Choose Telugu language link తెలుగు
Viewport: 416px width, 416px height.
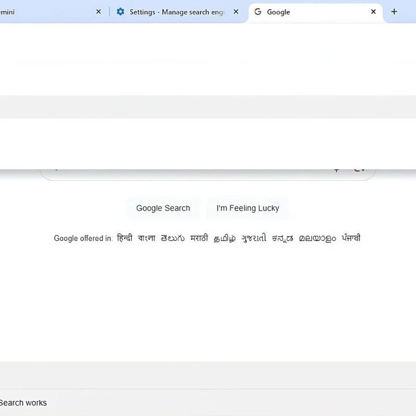pyautogui.click(x=172, y=238)
